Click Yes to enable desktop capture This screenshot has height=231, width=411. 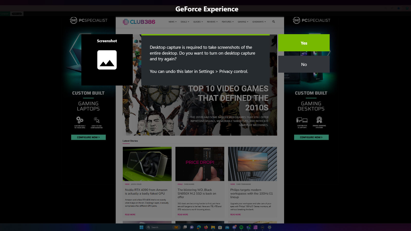304,43
